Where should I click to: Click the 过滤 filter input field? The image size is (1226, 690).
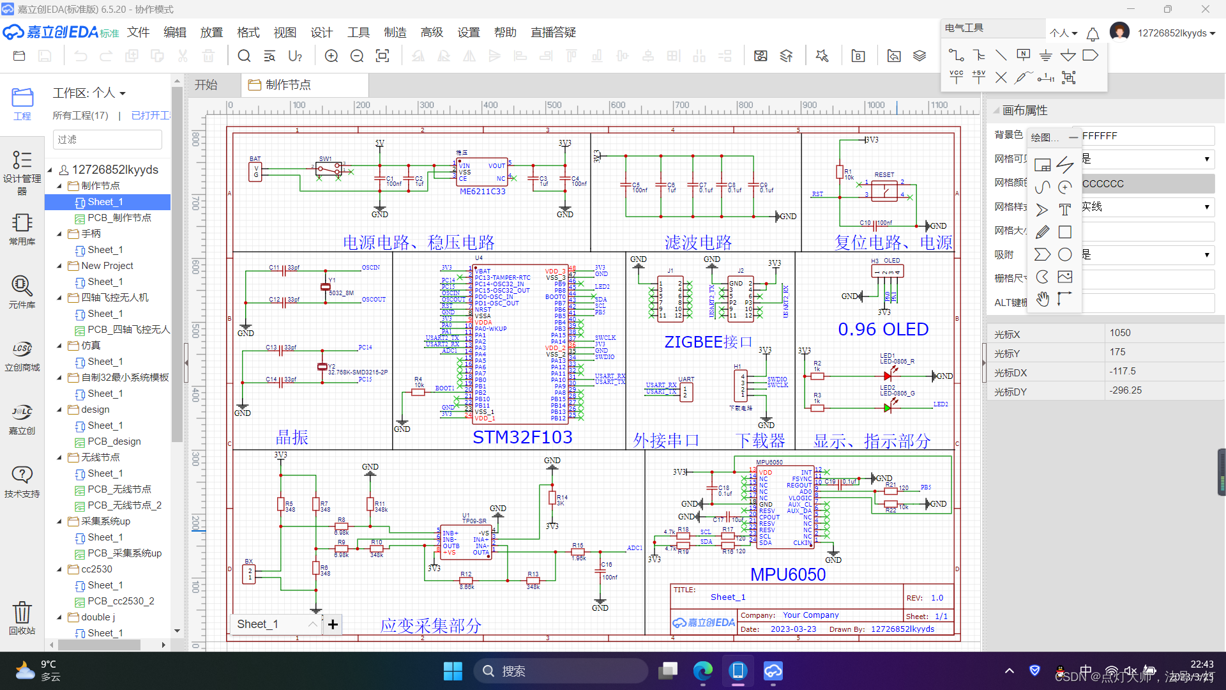[107, 139]
